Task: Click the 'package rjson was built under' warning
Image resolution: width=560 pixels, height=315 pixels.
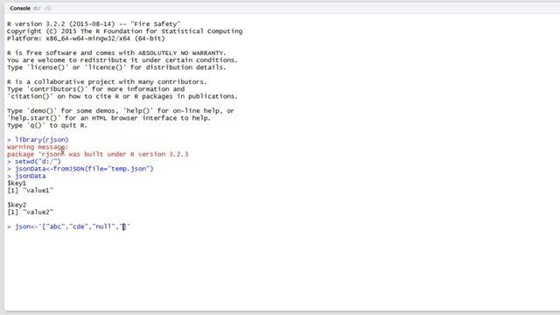Action: point(97,154)
